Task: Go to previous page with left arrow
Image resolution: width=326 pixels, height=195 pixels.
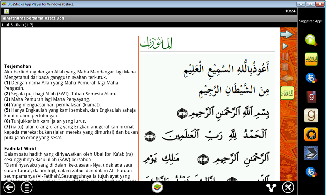Action: [x=287, y=79]
